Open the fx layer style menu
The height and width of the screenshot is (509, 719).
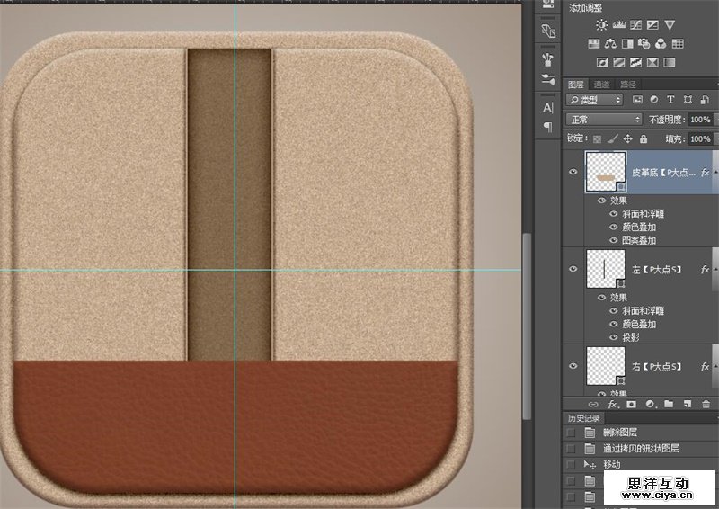pyautogui.click(x=613, y=405)
